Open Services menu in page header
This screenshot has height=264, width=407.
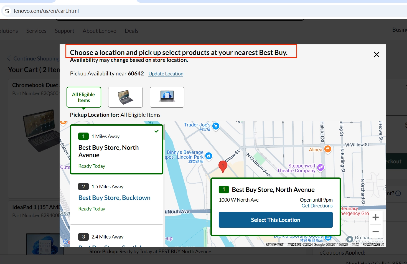(36, 31)
